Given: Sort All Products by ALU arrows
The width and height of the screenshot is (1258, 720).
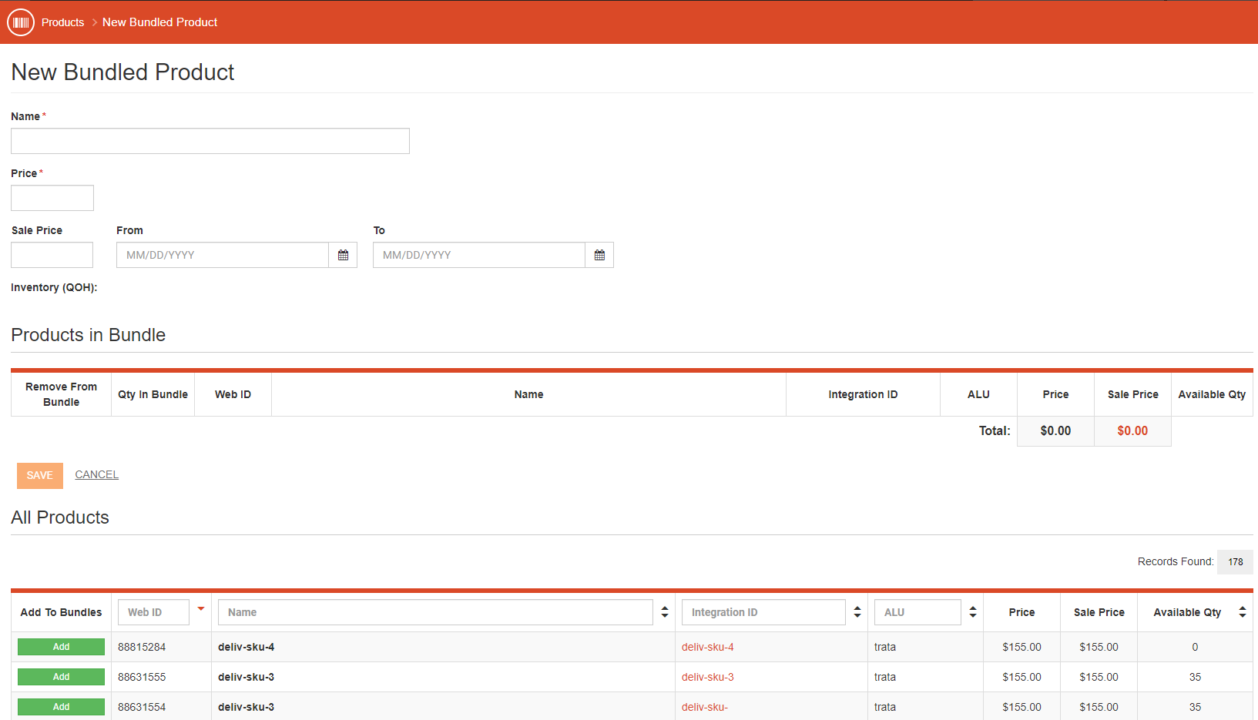Looking at the screenshot, I should tap(973, 612).
